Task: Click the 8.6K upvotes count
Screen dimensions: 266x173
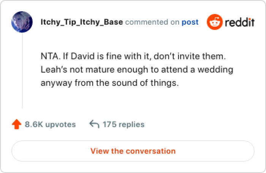Action: tap(50, 124)
